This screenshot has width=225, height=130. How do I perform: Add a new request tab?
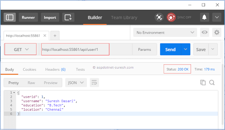coord(55,36)
